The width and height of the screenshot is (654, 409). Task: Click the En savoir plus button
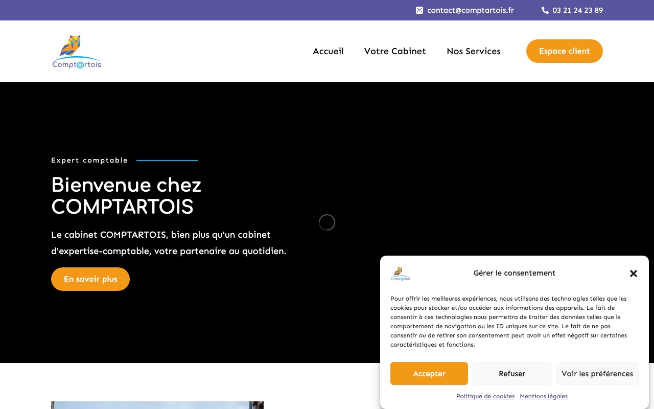pyautogui.click(x=90, y=279)
